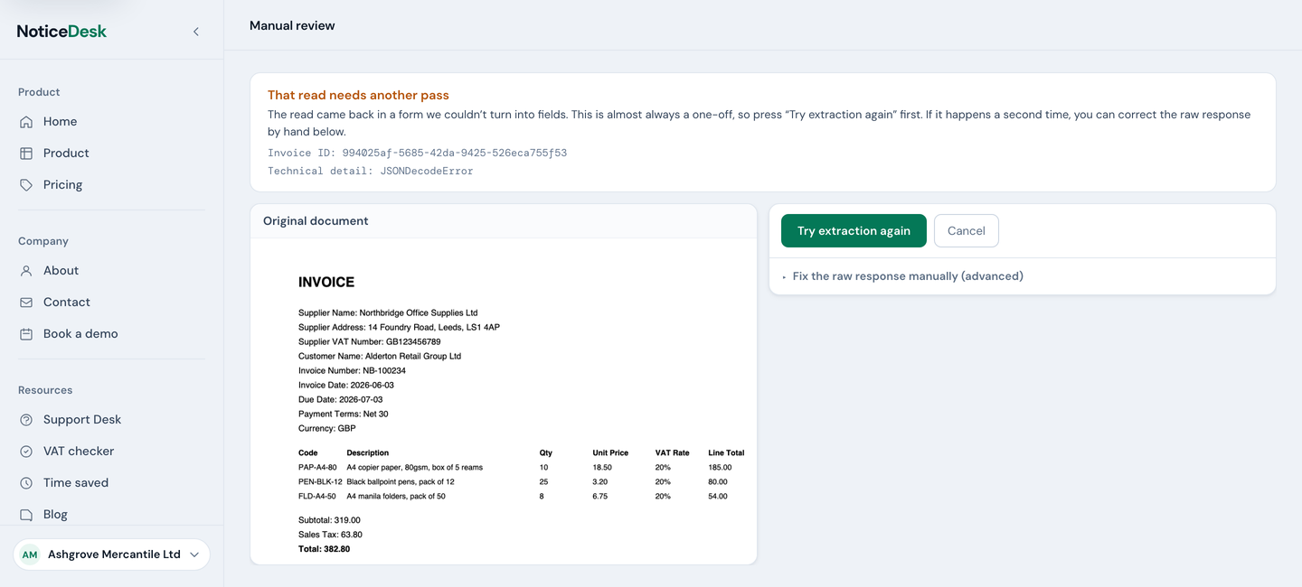
Task: Click the NoticeDesk logo
Action: click(x=61, y=32)
